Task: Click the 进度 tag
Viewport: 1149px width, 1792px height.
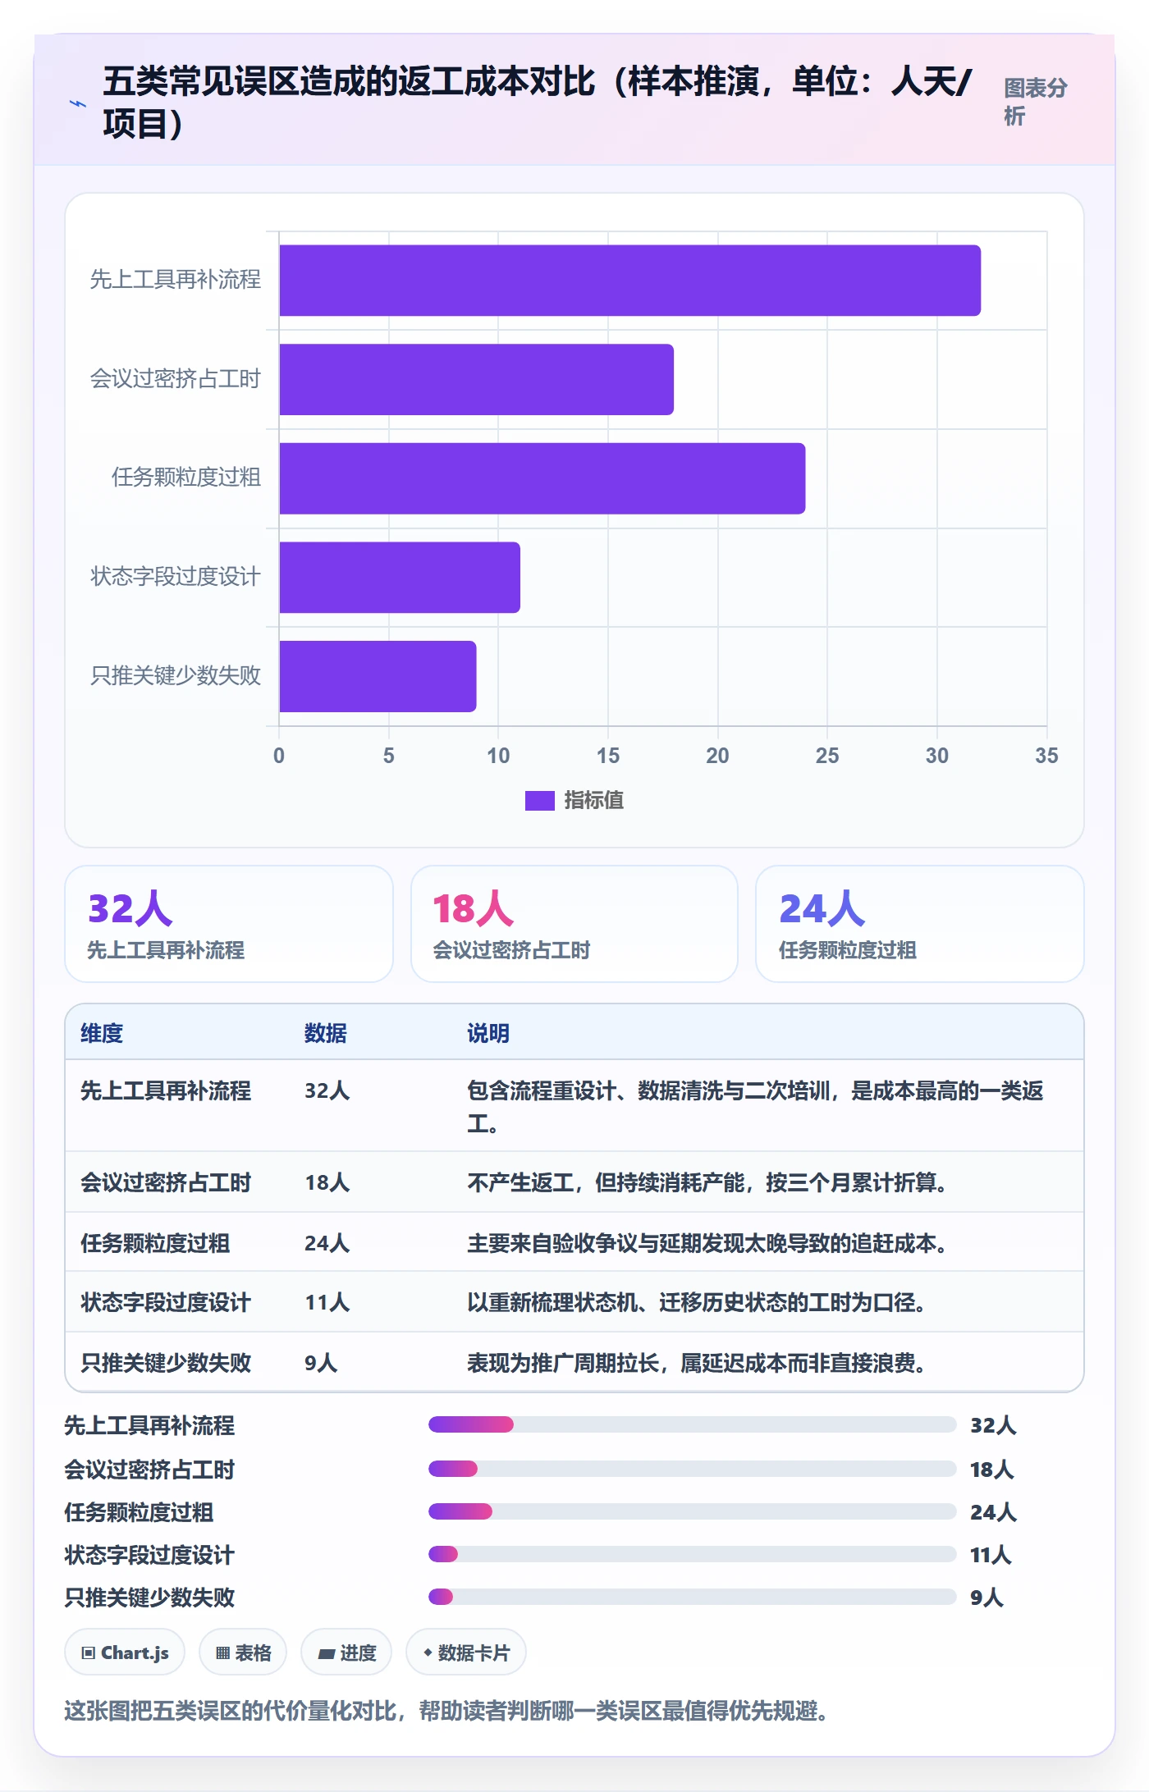Action: coord(346,1653)
